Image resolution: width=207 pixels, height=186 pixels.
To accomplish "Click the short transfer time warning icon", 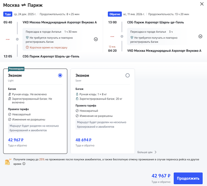I will [x=27, y=47].
